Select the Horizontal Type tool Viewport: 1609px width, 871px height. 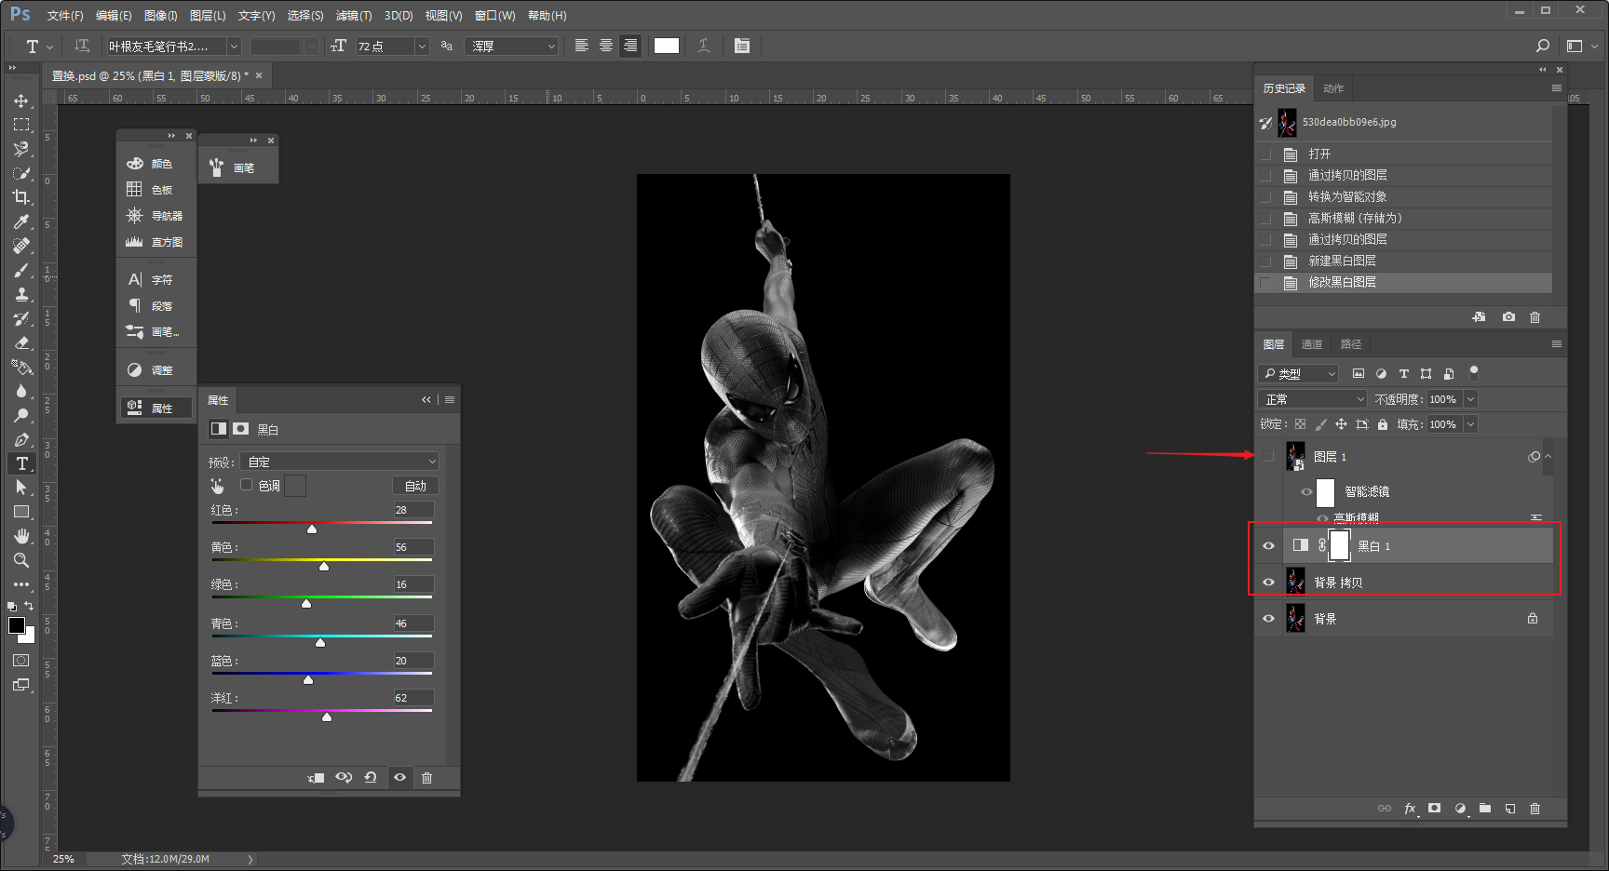(20, 463)
